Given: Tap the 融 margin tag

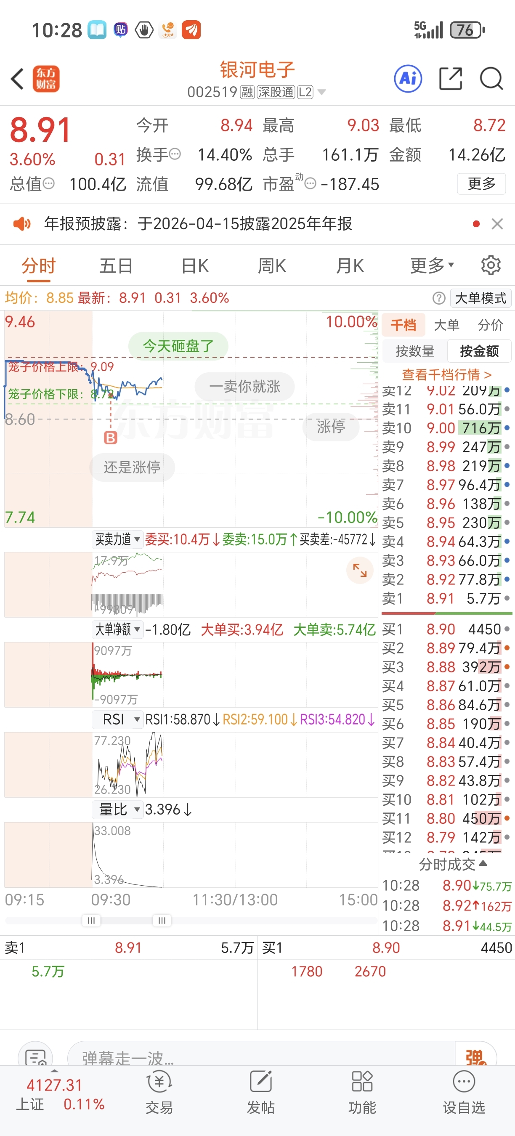Looking at the screenshot, I should click(247, 92).
